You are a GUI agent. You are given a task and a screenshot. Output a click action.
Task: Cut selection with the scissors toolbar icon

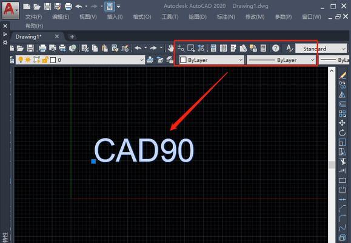point(85,48)
